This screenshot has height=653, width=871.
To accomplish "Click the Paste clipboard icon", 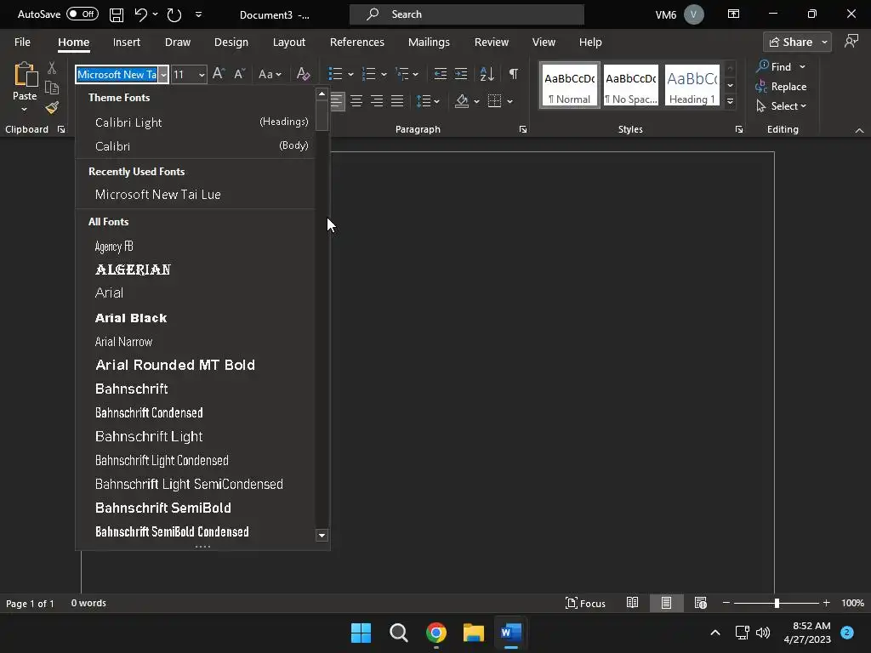I will pos(25,75).
